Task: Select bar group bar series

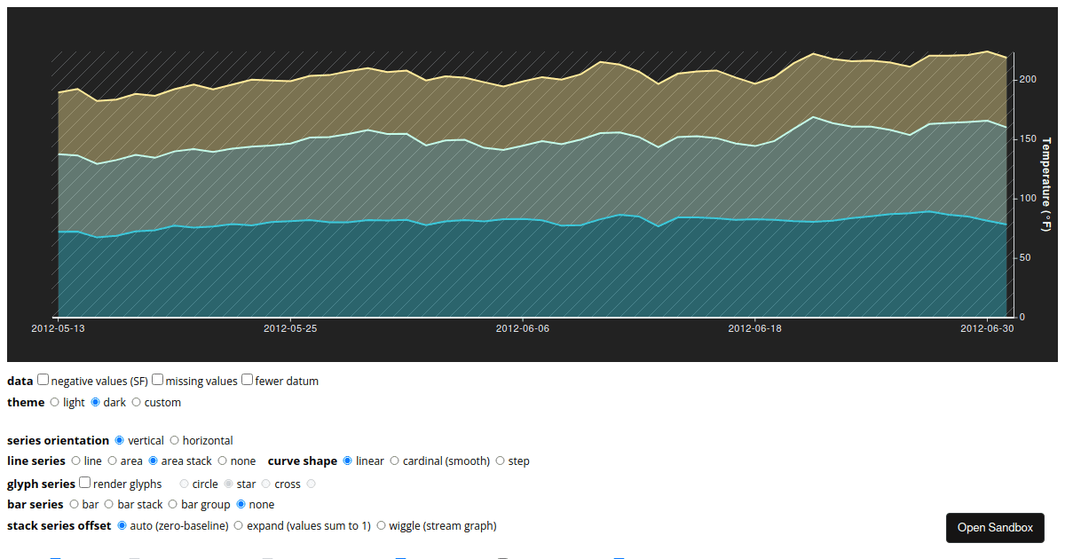Action: (x=172, y=504)
